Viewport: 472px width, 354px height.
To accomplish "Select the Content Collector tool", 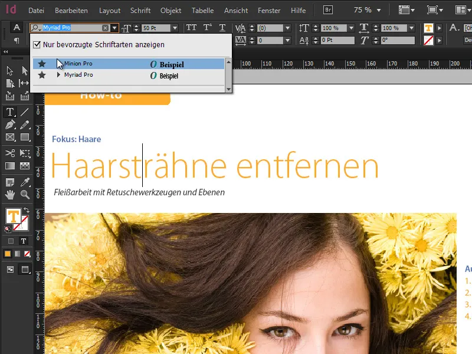I will click(x=9, y=96).
